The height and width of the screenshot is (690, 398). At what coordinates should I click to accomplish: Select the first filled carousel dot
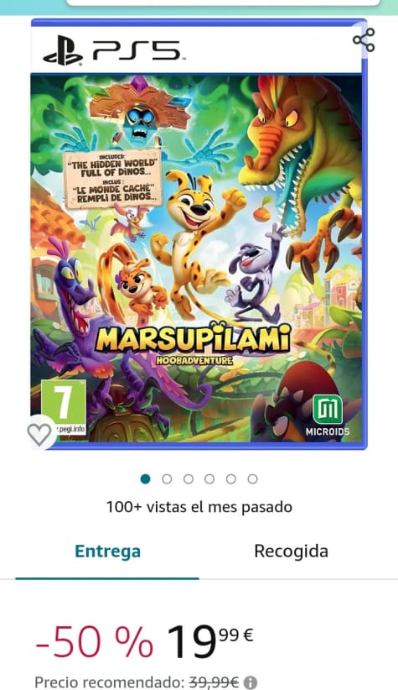click(146, 478)
